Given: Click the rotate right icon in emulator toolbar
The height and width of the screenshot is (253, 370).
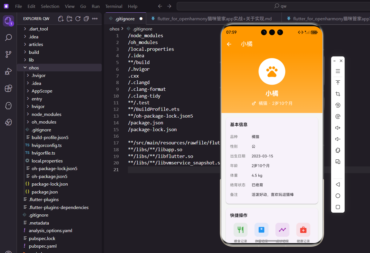Looking at the screenshot, I should pyautogui.click(x=338, y=116).
